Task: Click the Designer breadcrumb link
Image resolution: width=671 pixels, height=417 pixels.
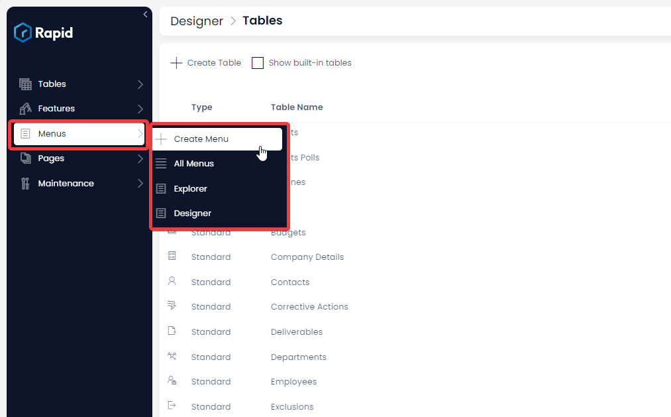Action: click(197, 21)
